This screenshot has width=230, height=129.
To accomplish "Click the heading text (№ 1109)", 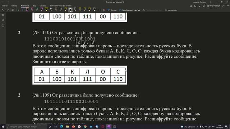I will 42,95.
